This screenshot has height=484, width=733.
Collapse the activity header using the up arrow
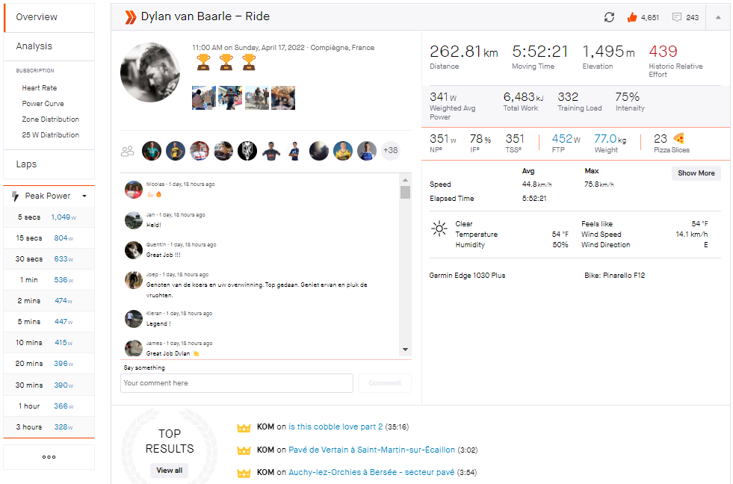pos(718,17)
